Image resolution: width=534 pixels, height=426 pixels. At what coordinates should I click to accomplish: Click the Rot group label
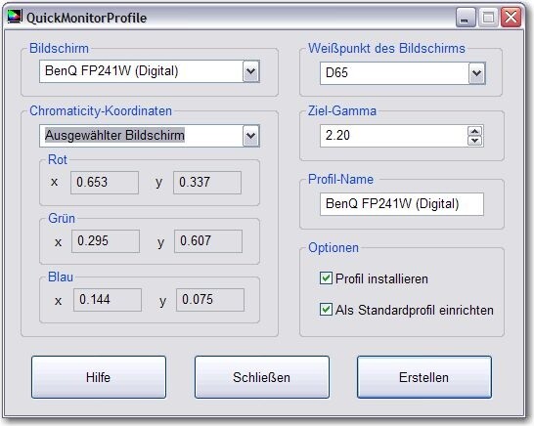point(58,159)
